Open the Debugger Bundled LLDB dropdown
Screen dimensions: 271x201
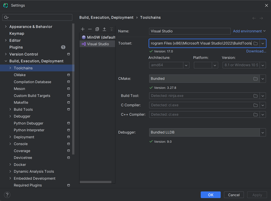pyautogui.click(x=263, y=133)
